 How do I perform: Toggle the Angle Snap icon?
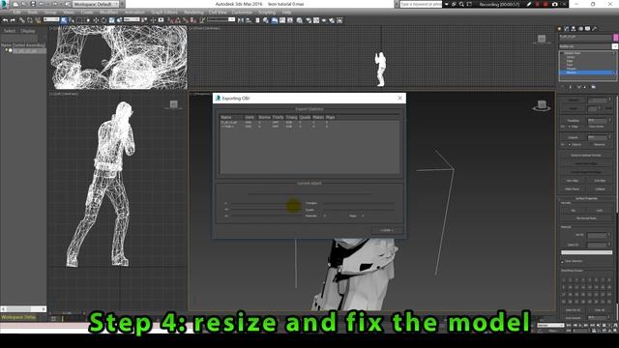point(178,20)
